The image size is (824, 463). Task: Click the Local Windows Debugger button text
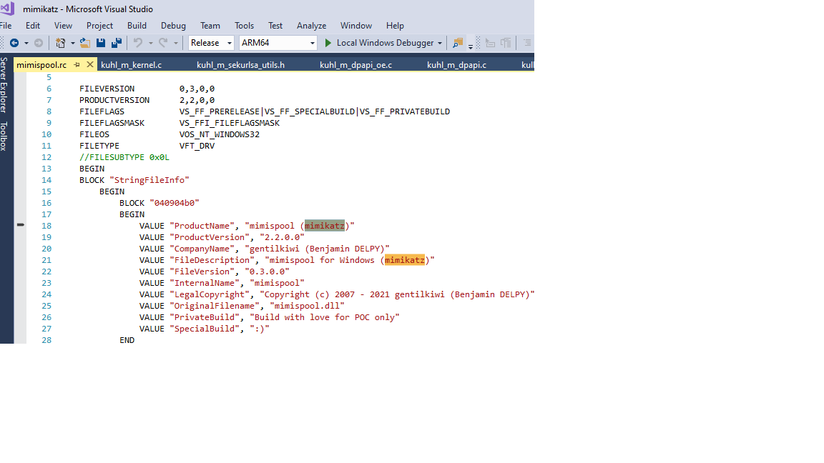click(x=386, y=43)
